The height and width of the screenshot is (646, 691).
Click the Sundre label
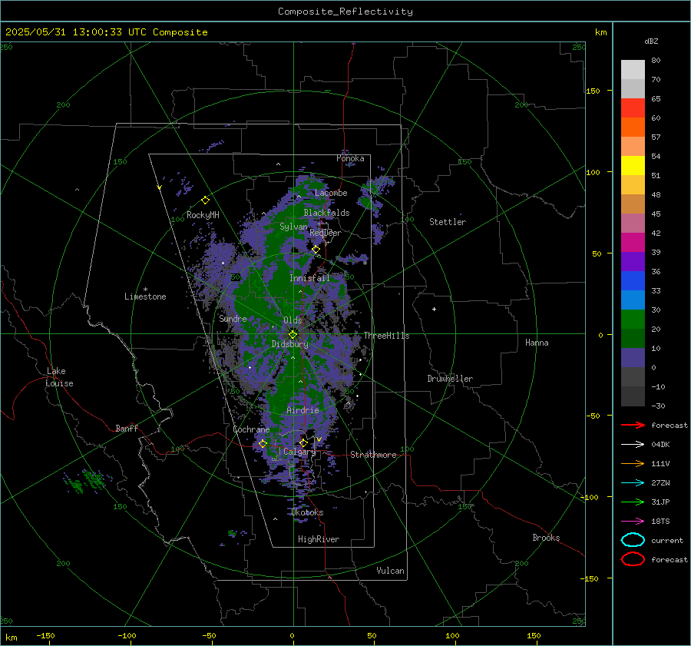click(233, 318)
